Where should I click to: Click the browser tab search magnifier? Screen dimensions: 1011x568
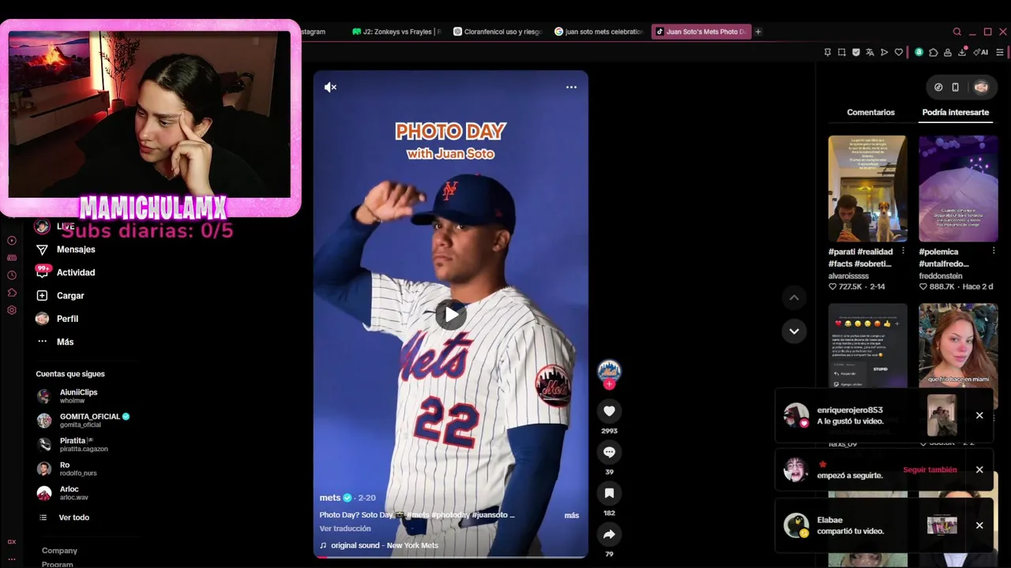pyautogui.click(x=957, y=32)
